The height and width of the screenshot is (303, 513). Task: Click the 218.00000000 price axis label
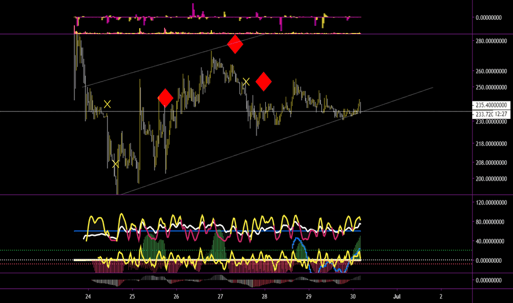tap(491, 144)
